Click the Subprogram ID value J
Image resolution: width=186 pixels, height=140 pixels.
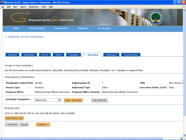point(103,83)
